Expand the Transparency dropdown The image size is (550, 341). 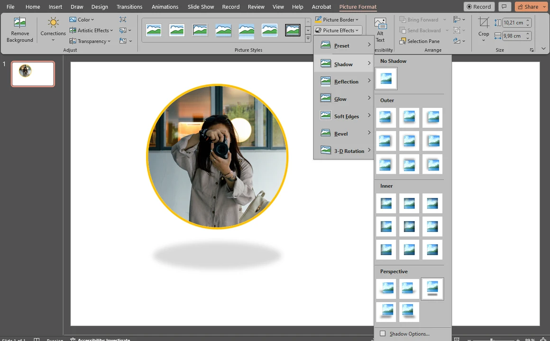(90, 41)
